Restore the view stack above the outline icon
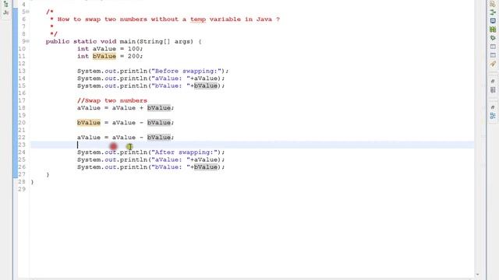 (493, 107)
